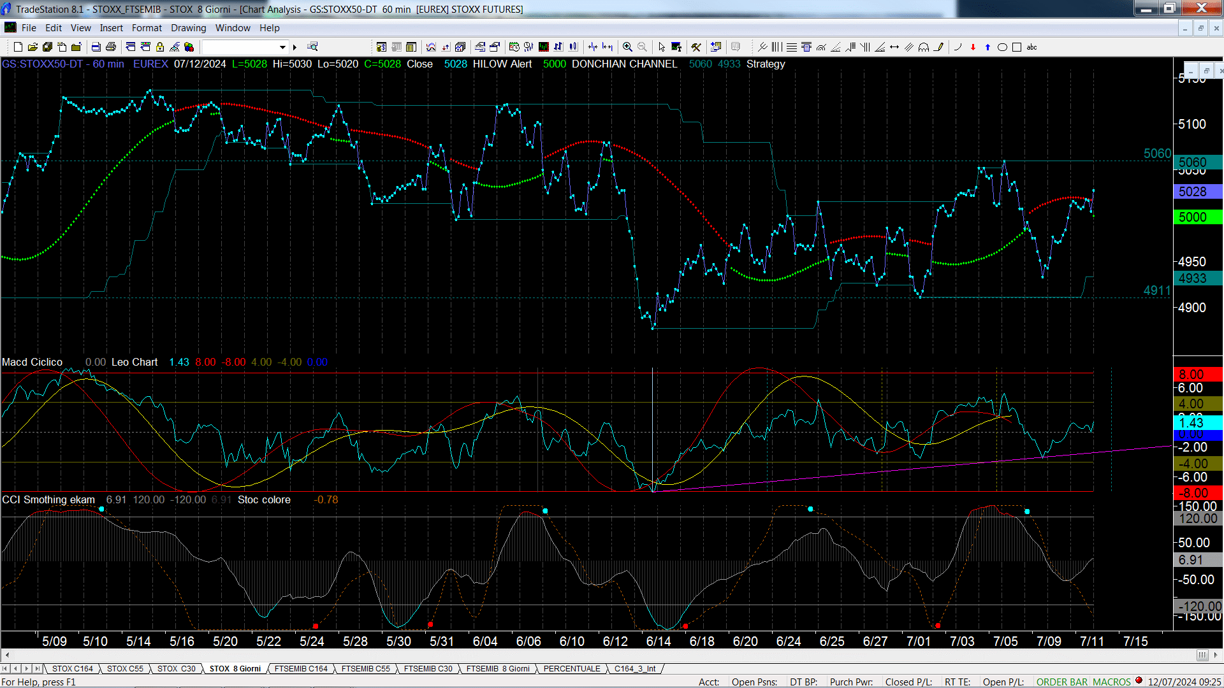Select the parallel lines tool
The height and width of the screenshot is (688, 1224).
click(x=909, y=47)
